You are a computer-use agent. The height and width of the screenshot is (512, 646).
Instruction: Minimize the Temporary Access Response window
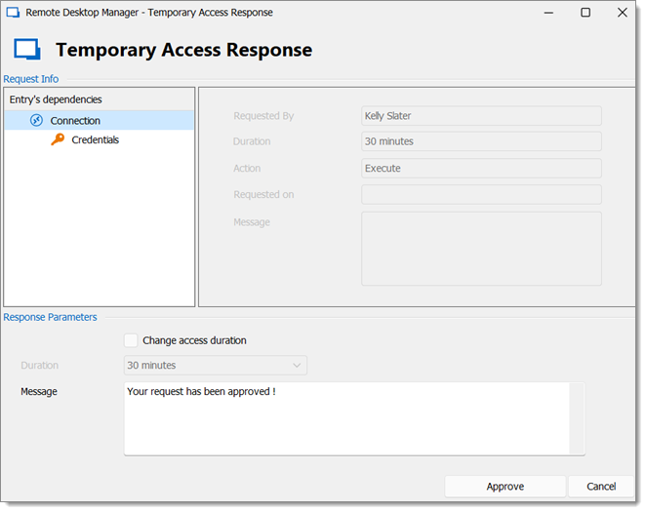[548, 13]
